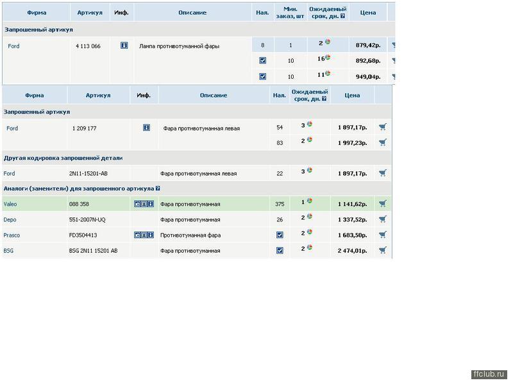Click pie chart icon in 2N11-15201-AB row

(310, 170)
